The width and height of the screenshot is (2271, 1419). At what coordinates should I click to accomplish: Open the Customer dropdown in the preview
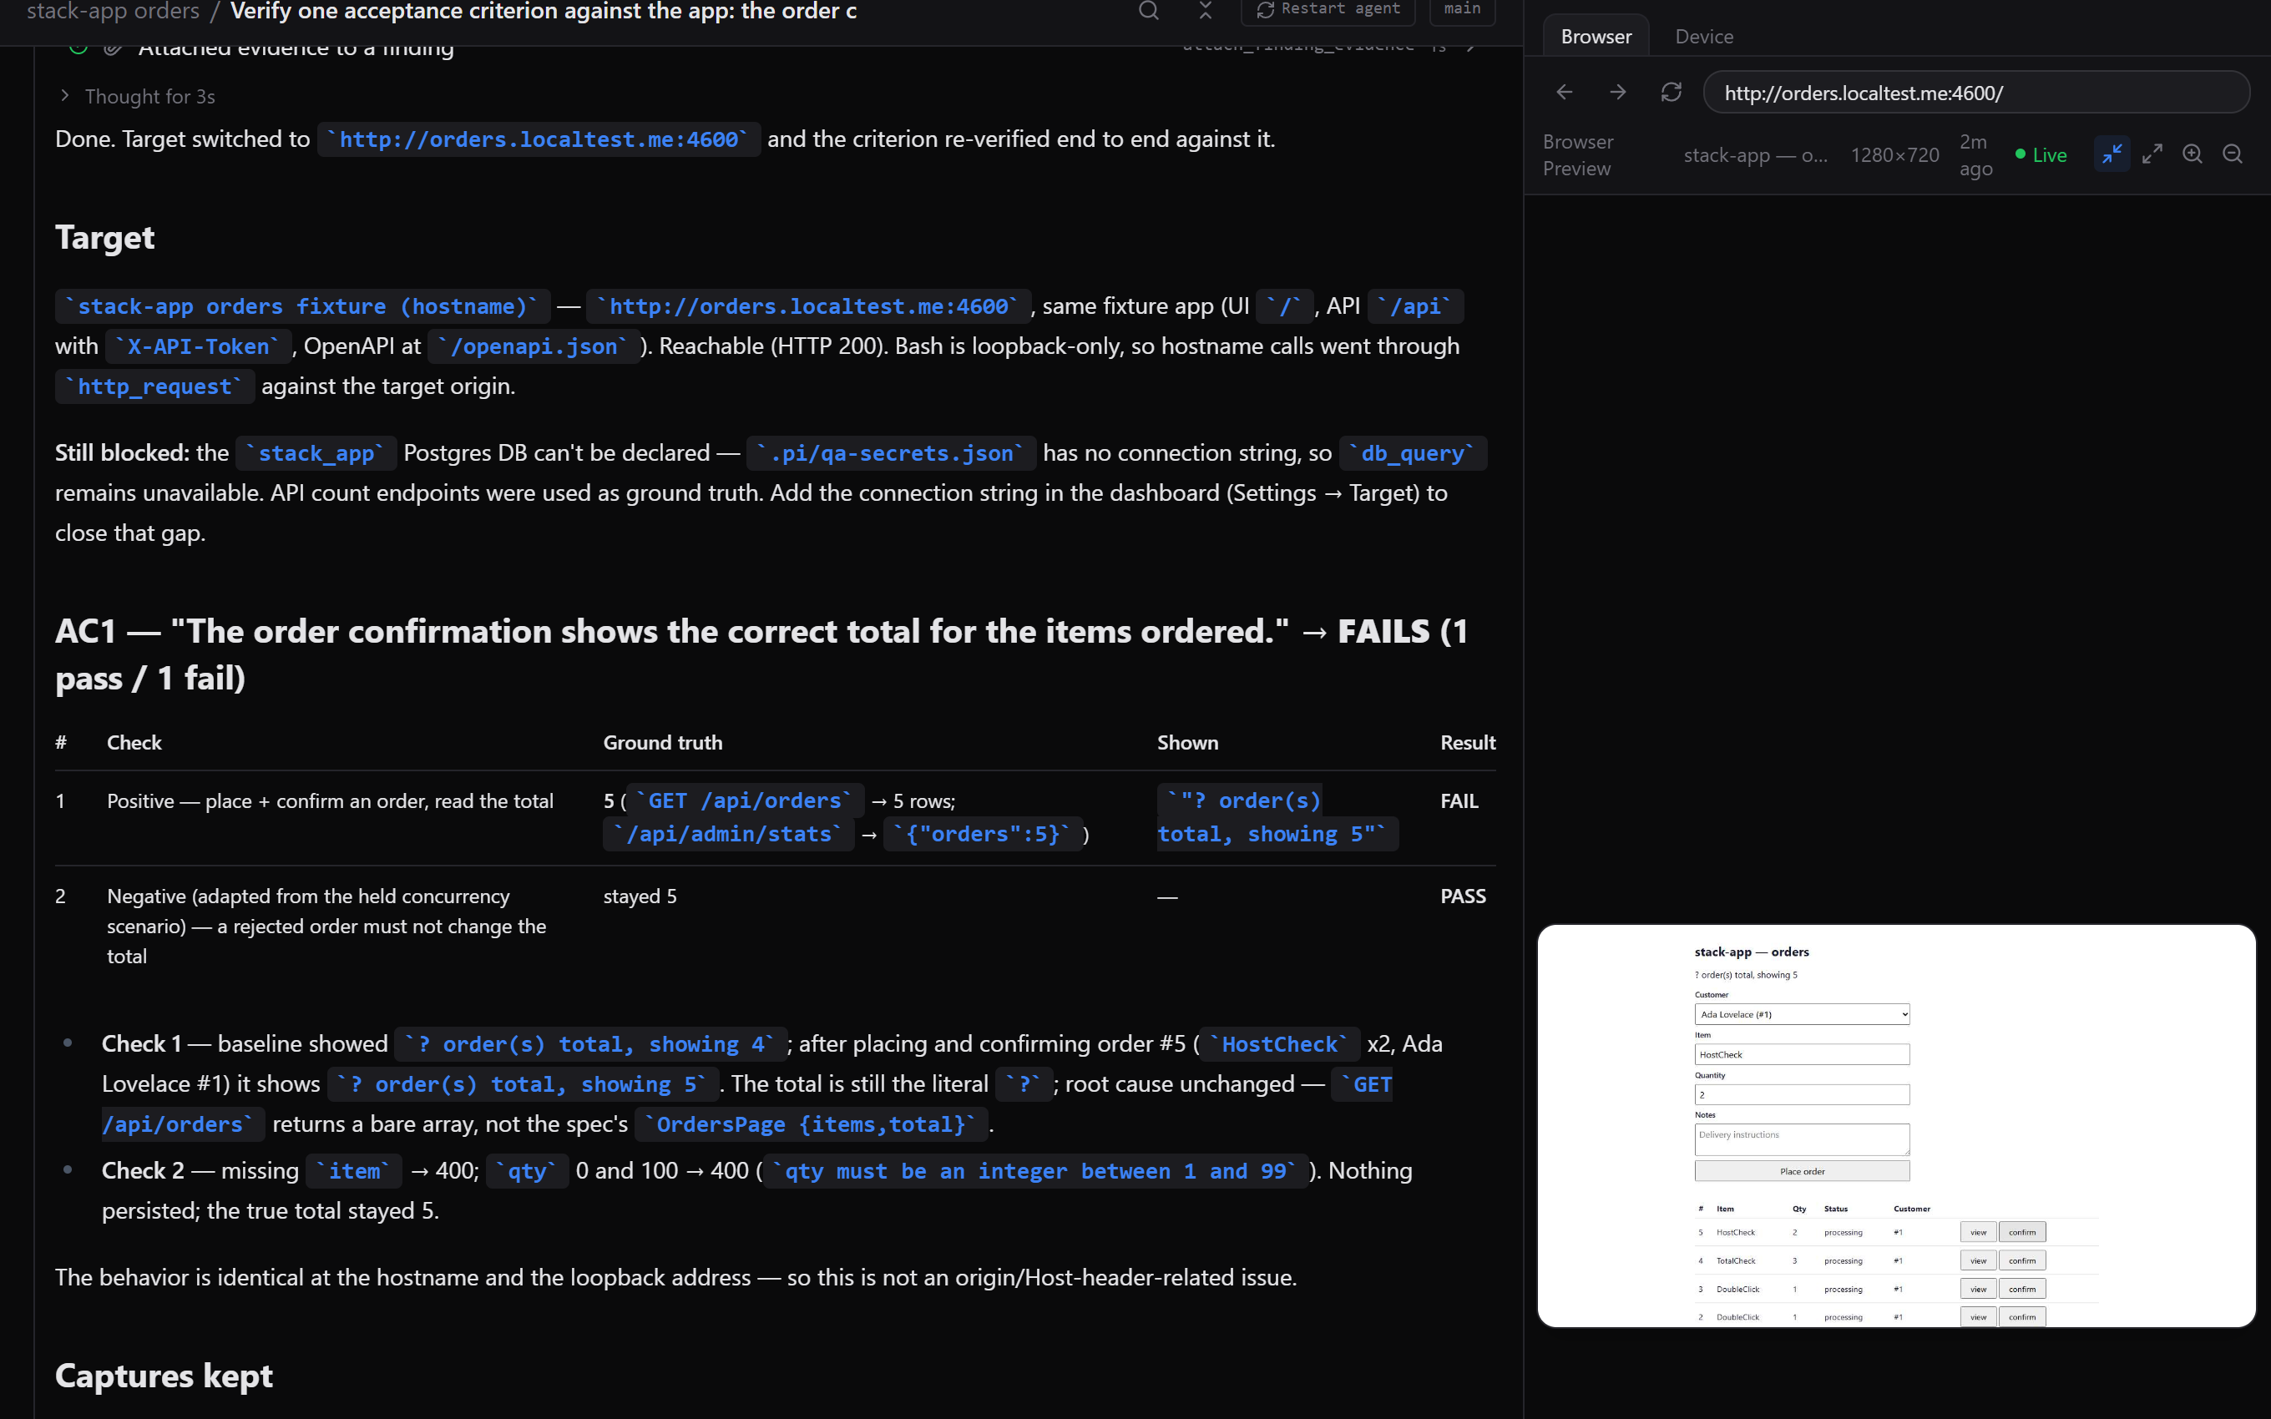coord(1802,1014)
